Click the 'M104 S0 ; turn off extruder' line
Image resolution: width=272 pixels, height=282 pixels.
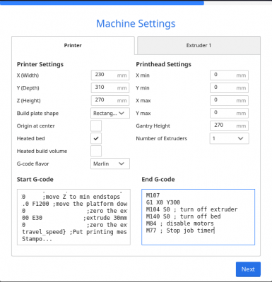[191, 209]
